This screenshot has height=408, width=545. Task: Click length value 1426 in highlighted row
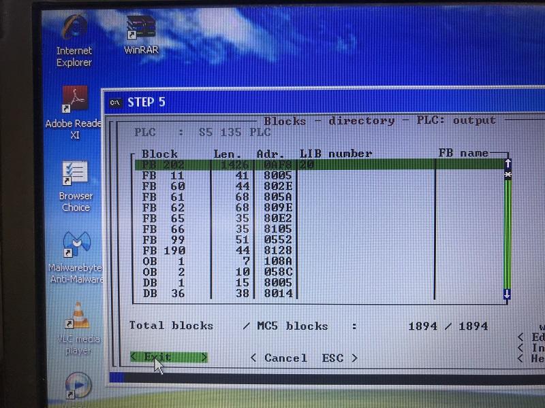click(234, 165)
